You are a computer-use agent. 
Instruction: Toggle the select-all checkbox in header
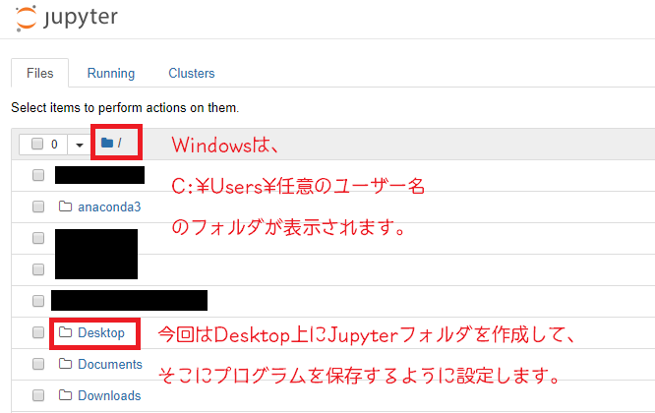pos(37,144)
